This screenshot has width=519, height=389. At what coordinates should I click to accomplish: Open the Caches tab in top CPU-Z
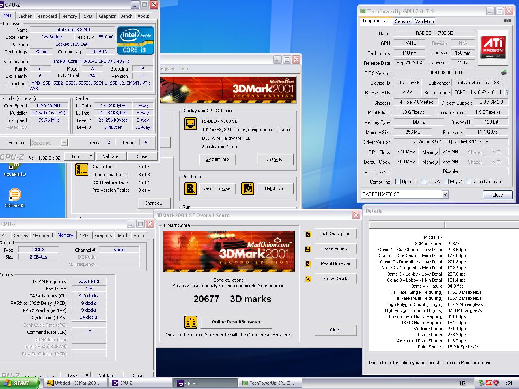coord(25,16)
